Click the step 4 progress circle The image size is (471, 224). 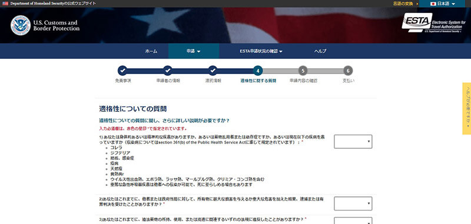(258, 71)
